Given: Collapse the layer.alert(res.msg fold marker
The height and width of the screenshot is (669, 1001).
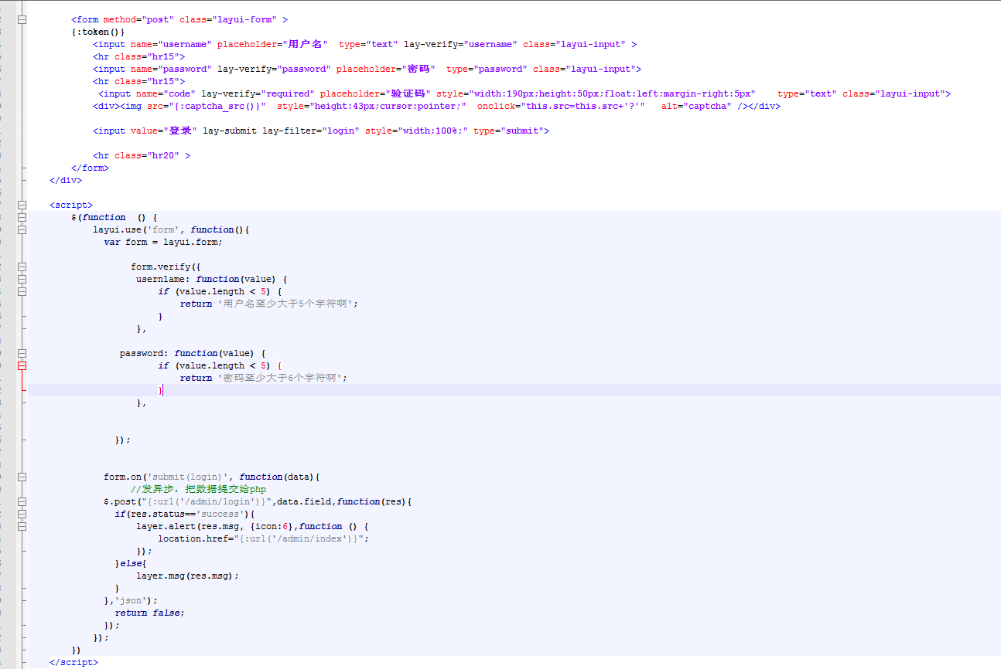Looking at the screenshot, I should pyautogui.click(x=22, y=526).
